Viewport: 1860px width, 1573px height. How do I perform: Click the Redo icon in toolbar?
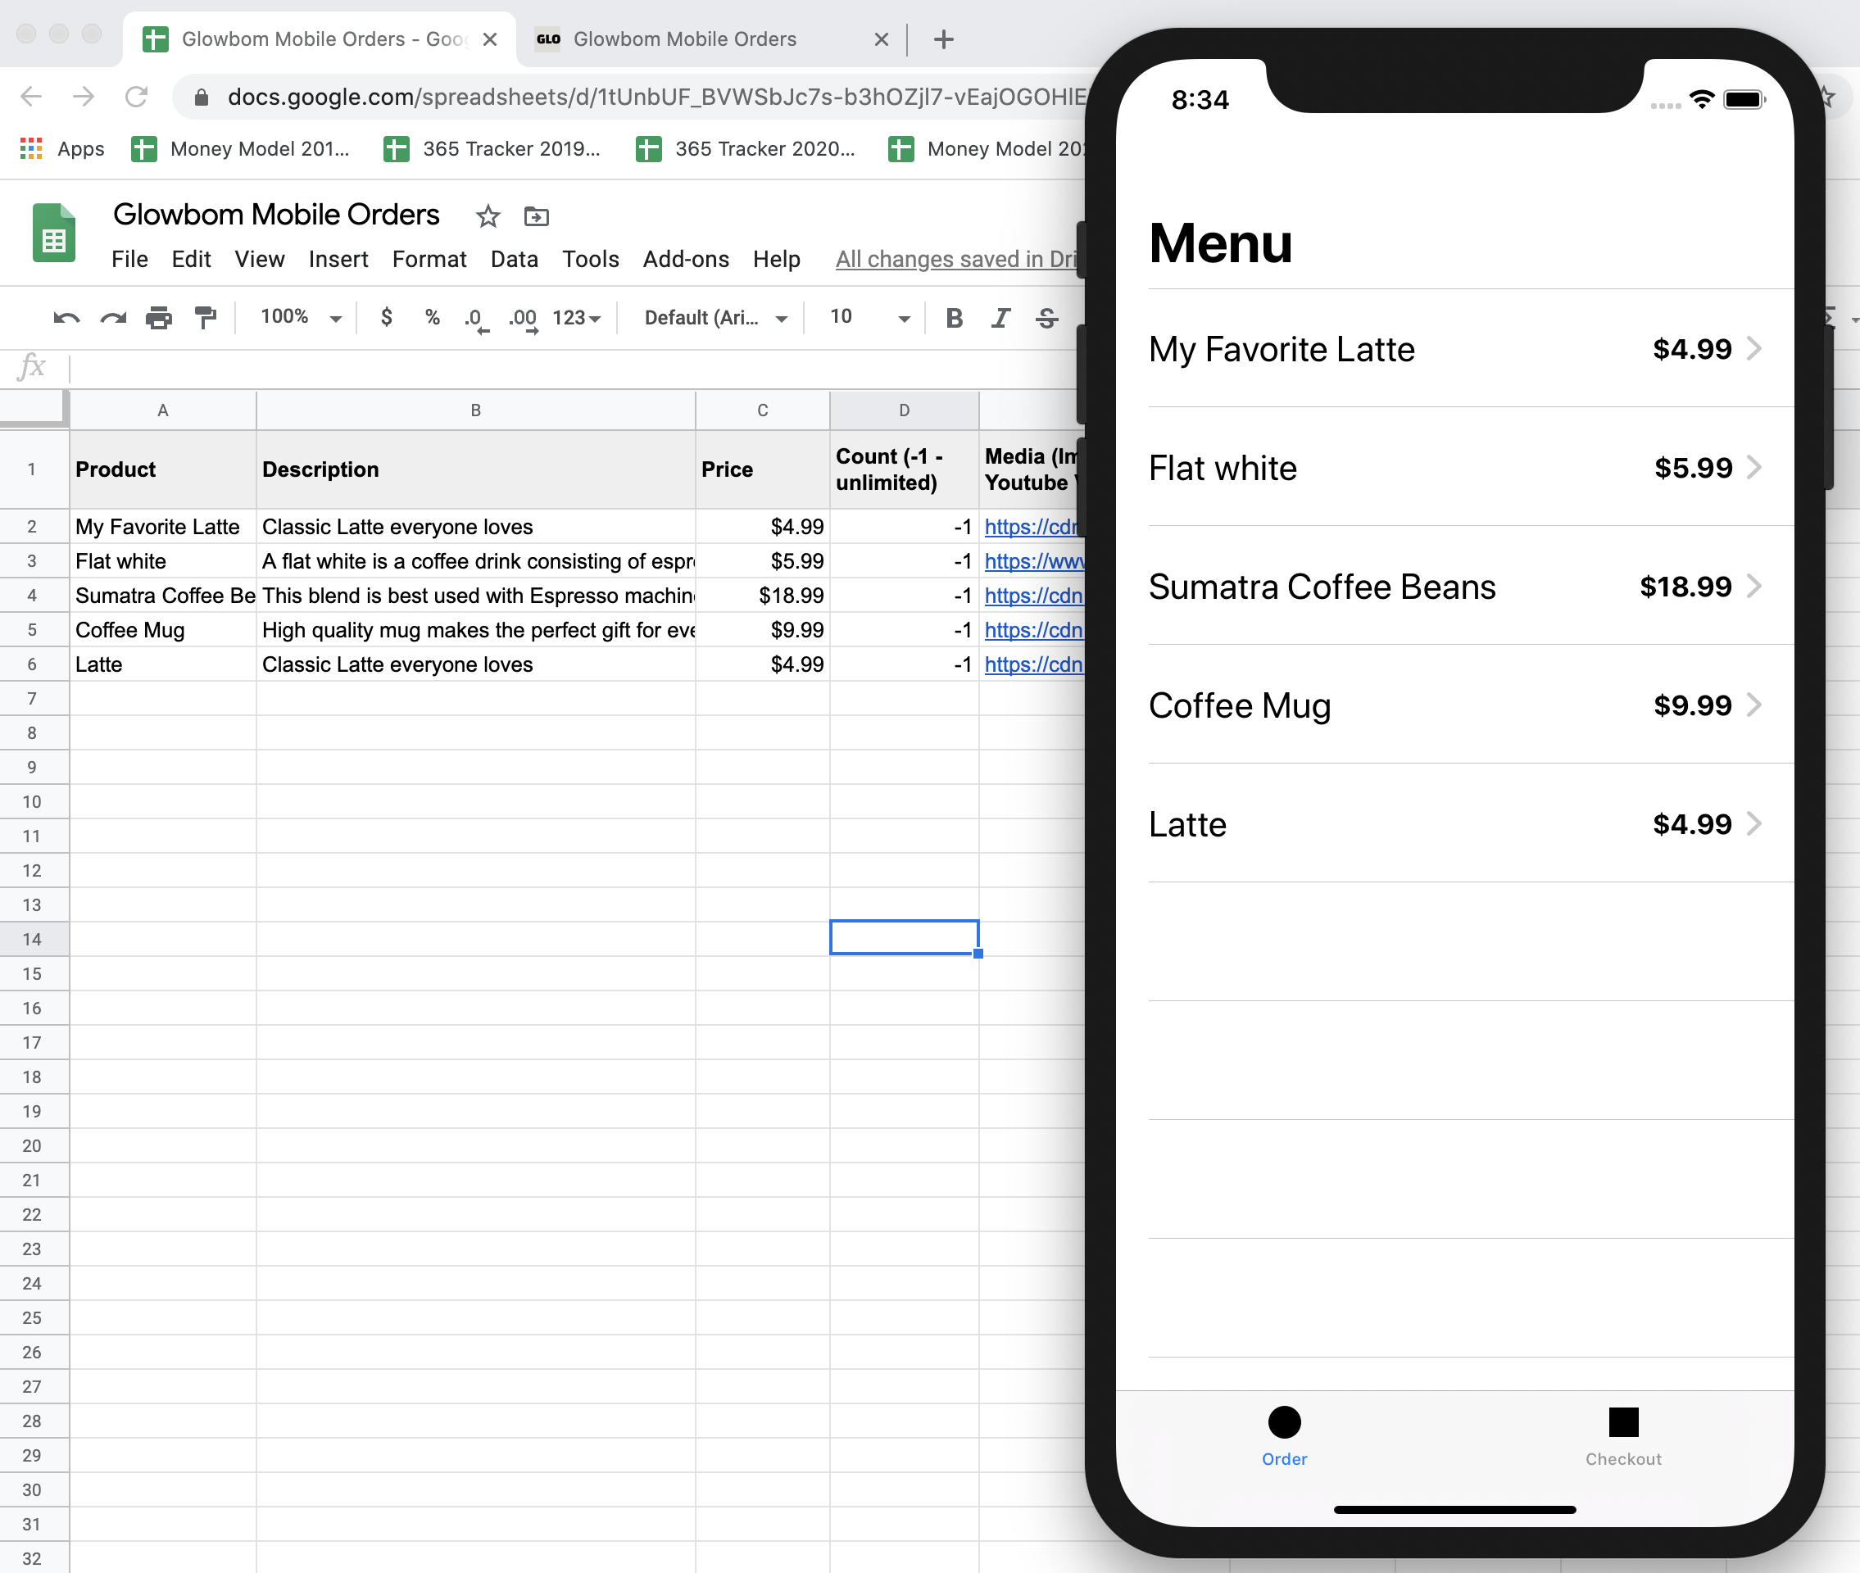point(112,317)
